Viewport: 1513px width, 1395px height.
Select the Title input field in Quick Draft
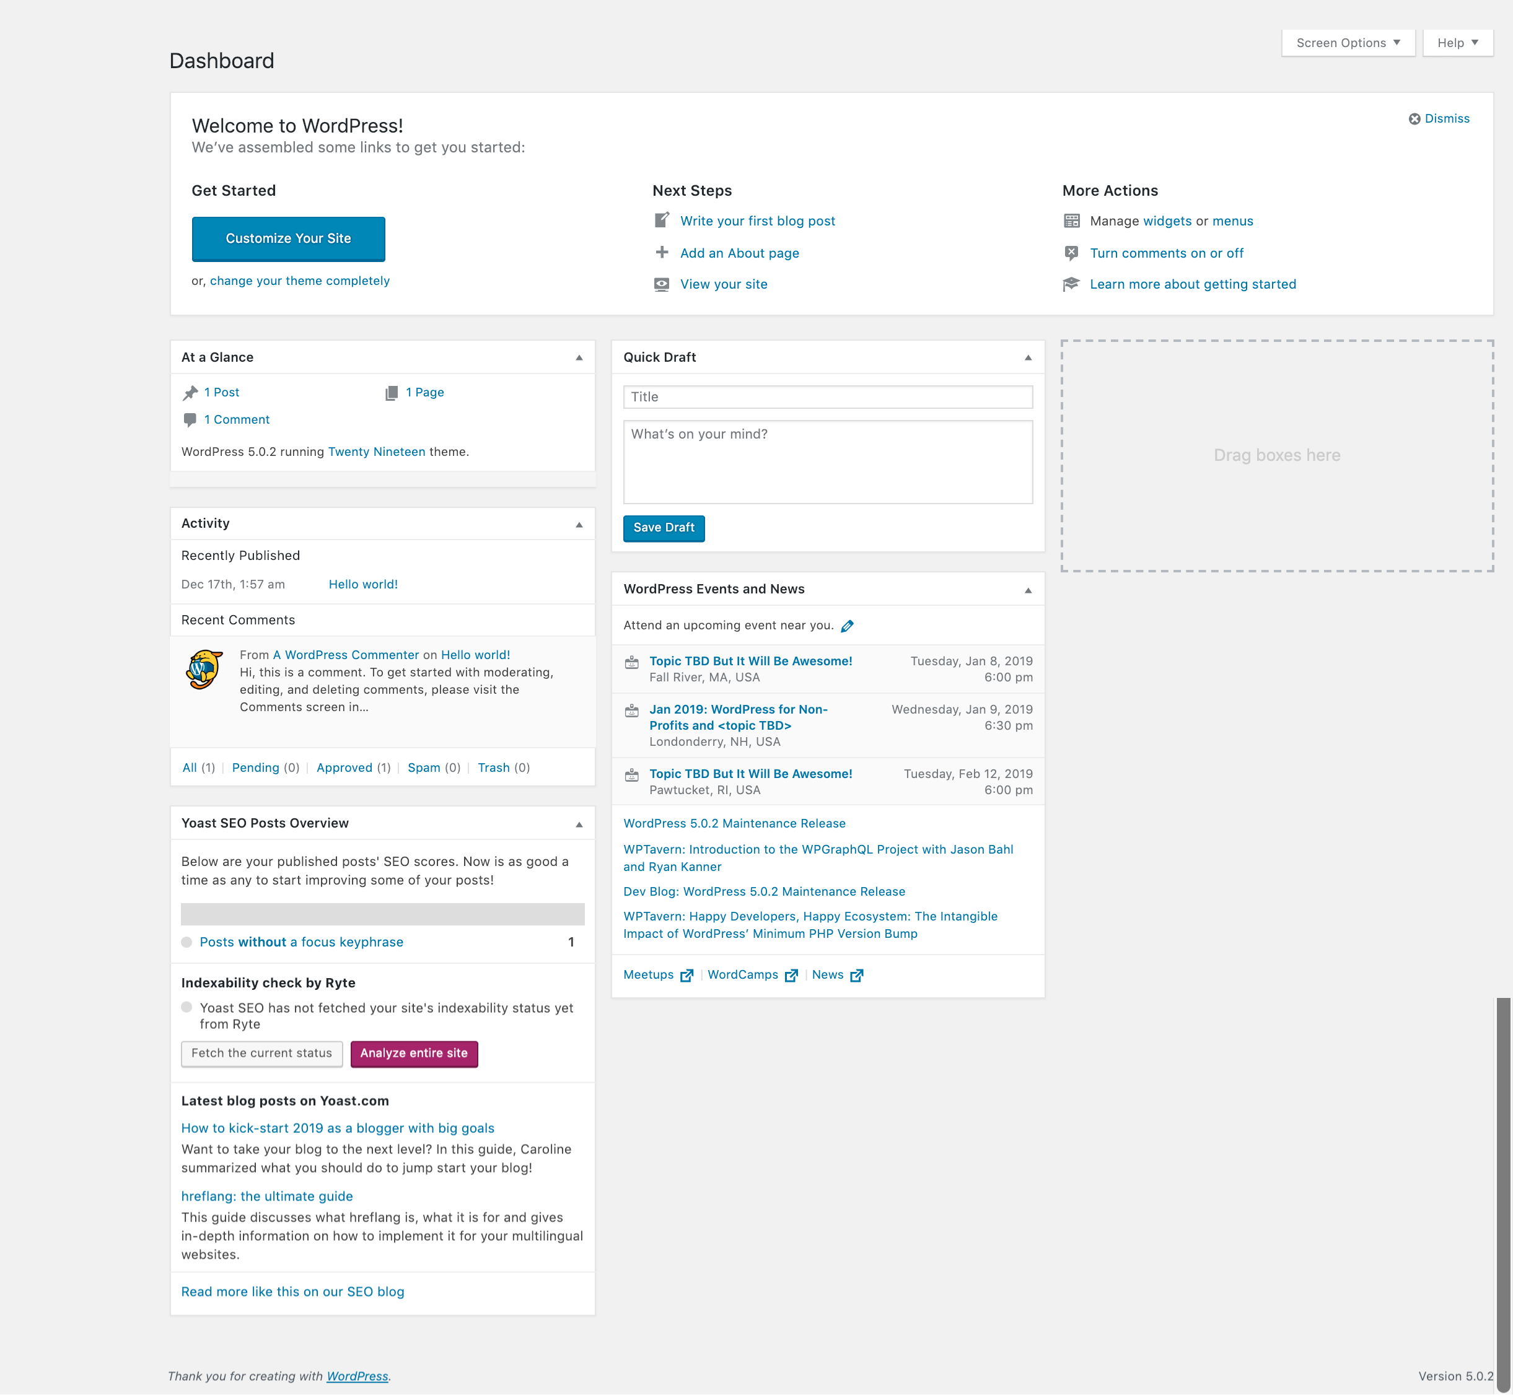(x=827, y=396)
